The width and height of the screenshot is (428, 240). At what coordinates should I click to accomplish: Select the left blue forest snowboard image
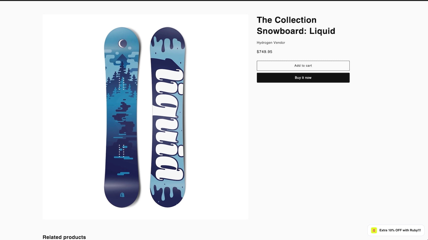tap(122, 117)
